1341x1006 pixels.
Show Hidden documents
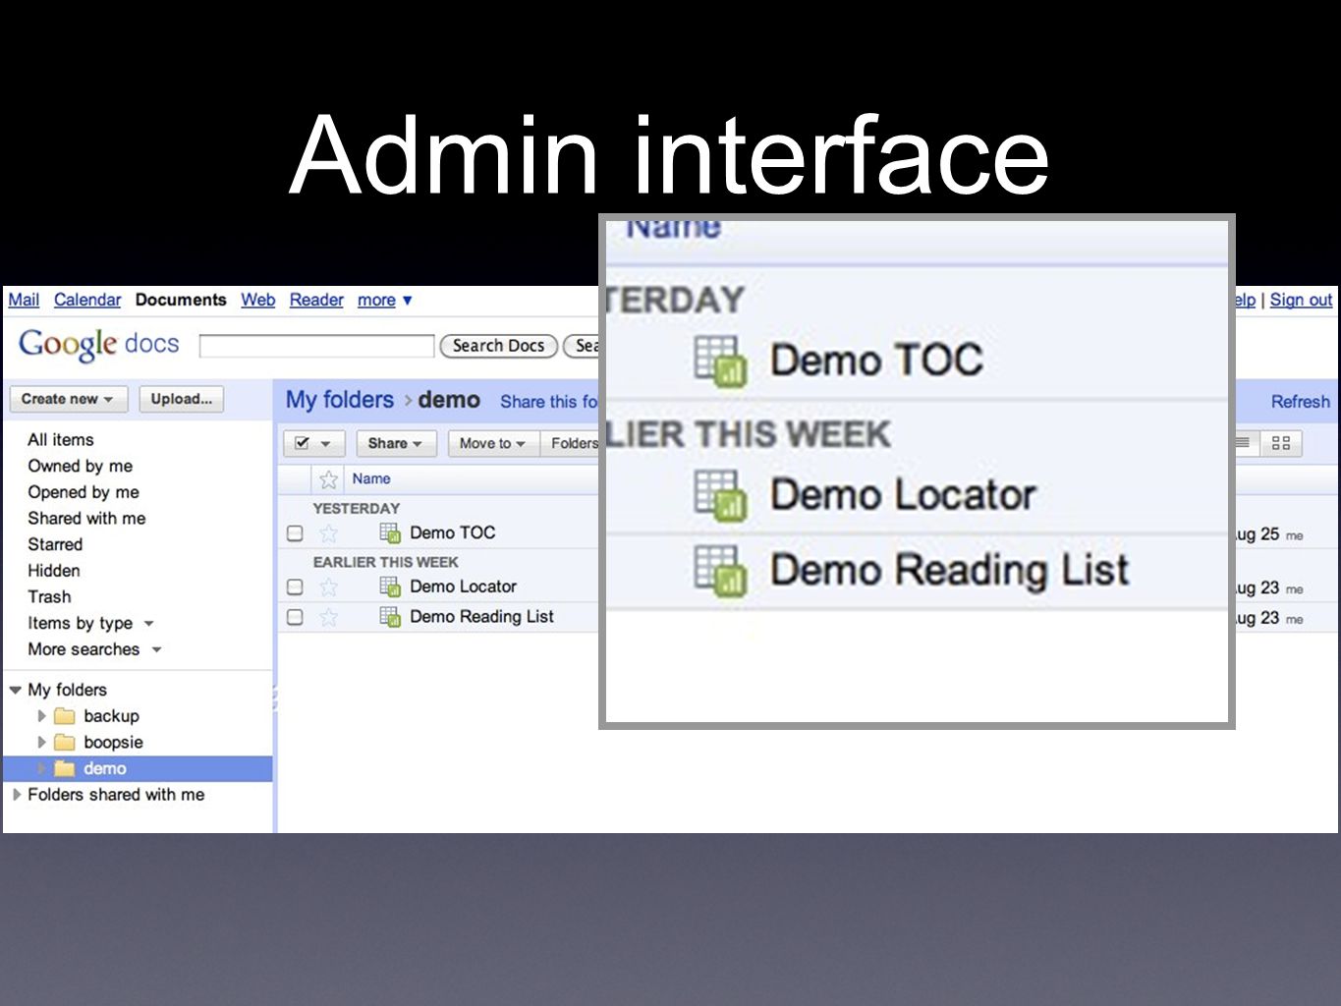pyautogui.click(x=54, y=571)
